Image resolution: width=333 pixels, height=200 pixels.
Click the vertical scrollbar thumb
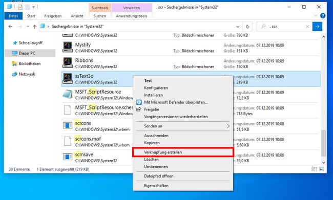324,143
